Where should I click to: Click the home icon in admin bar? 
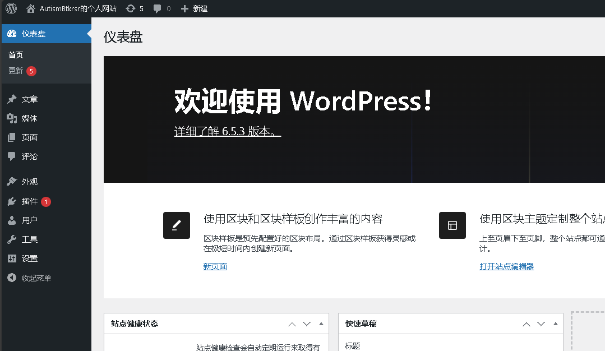30,8
